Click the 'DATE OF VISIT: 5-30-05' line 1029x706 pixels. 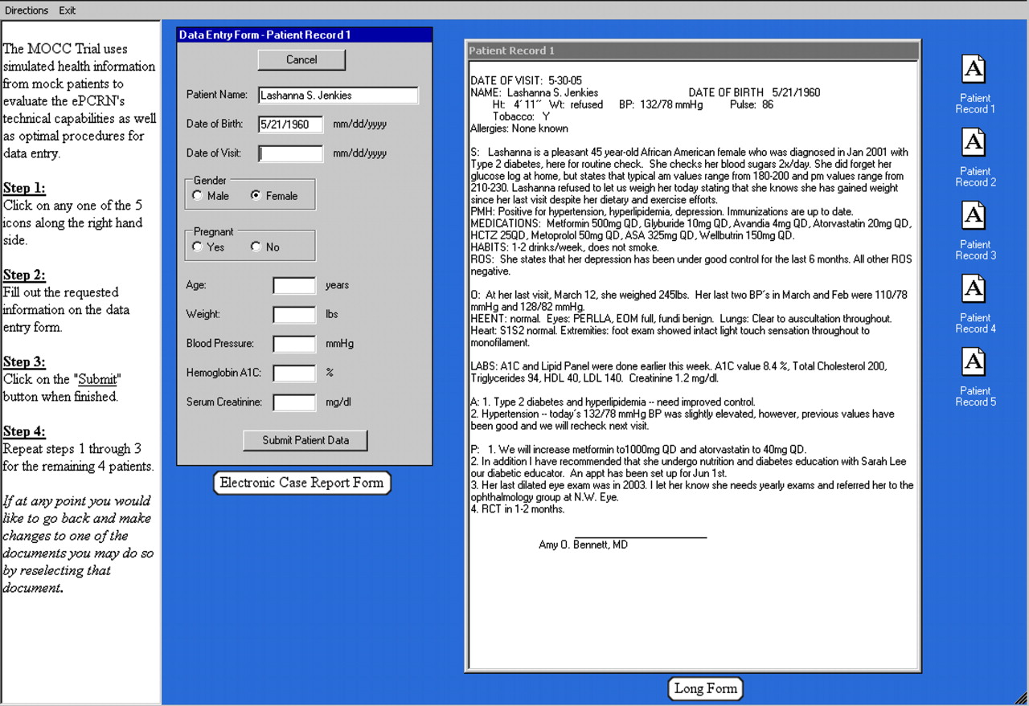pyautogui.click(x=526, y=80)
